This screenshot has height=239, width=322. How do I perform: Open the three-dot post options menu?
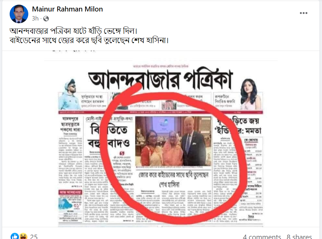[303, 13]
